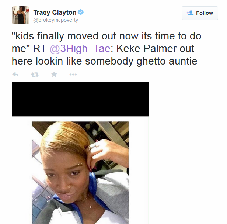This screenshot has height=224, width=227.
Task: Click the "Follow" label text
Action: point(205,13)
